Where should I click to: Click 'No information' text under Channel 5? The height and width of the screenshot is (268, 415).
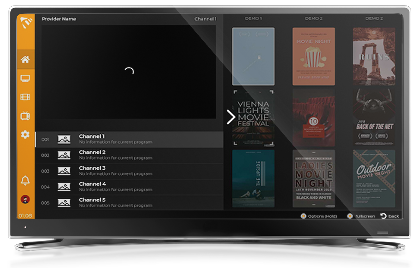[x=116, y=205]
